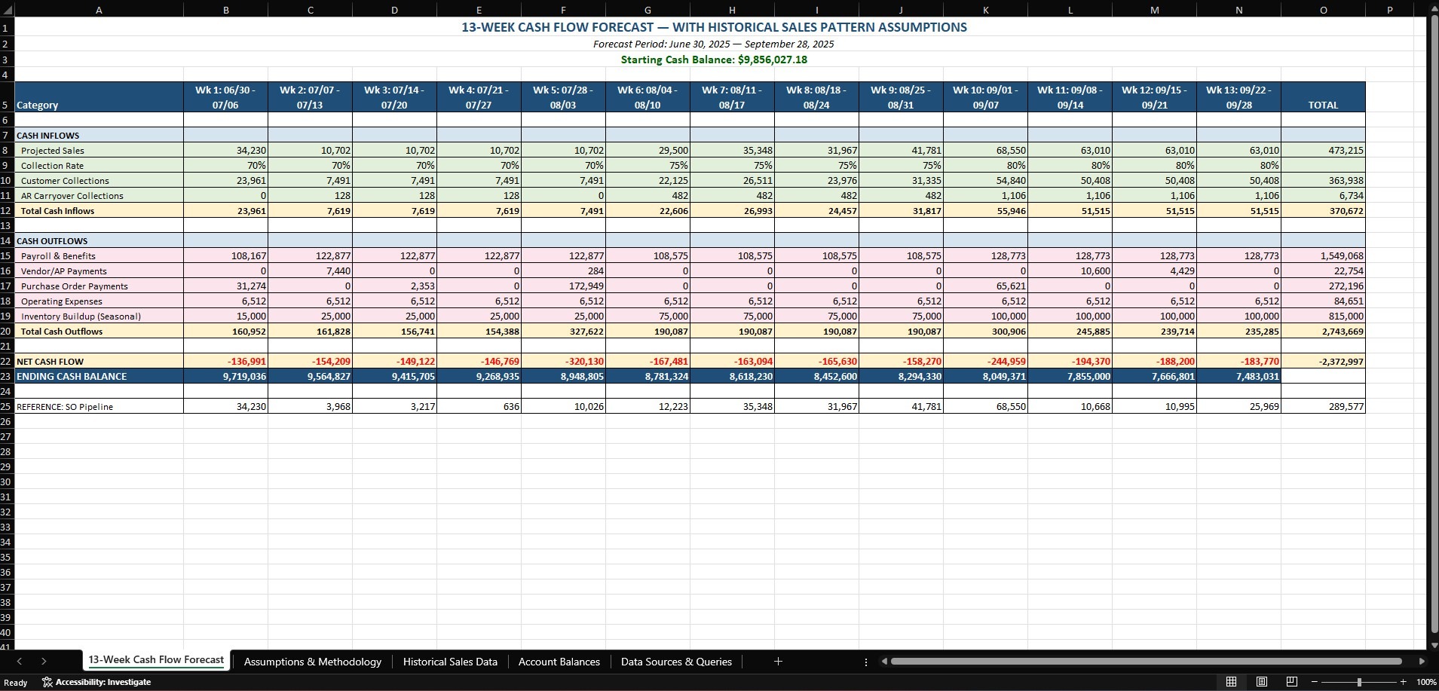Open the Historical Sales Data sheet
Viewport: 1439px width, 691px height.
[450, 662]
